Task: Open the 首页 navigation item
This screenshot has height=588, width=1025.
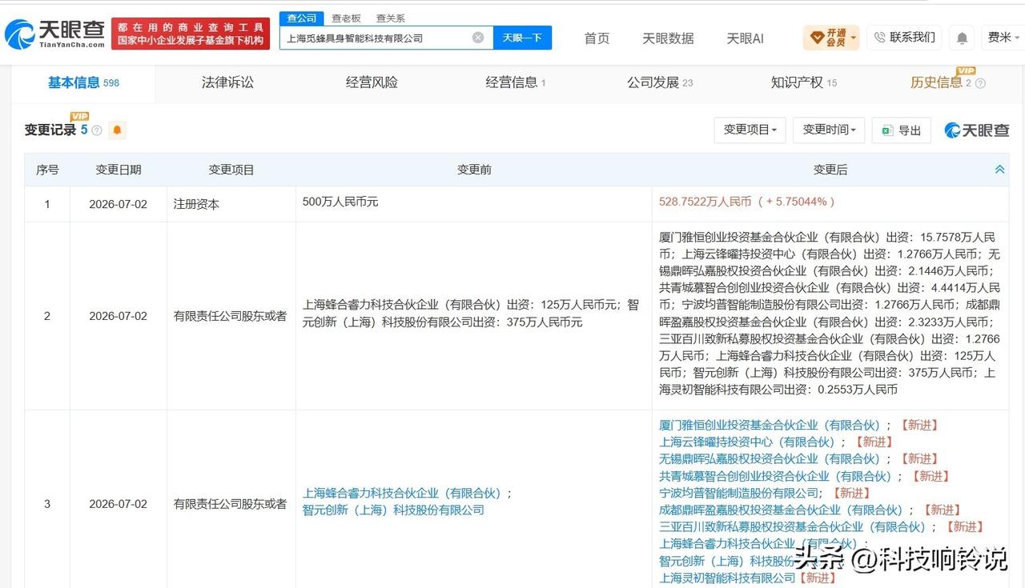Action: (597, 38)
